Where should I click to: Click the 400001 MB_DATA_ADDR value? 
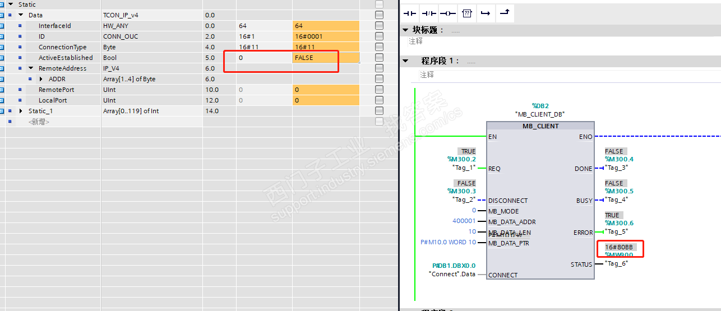tap(464, 221)
